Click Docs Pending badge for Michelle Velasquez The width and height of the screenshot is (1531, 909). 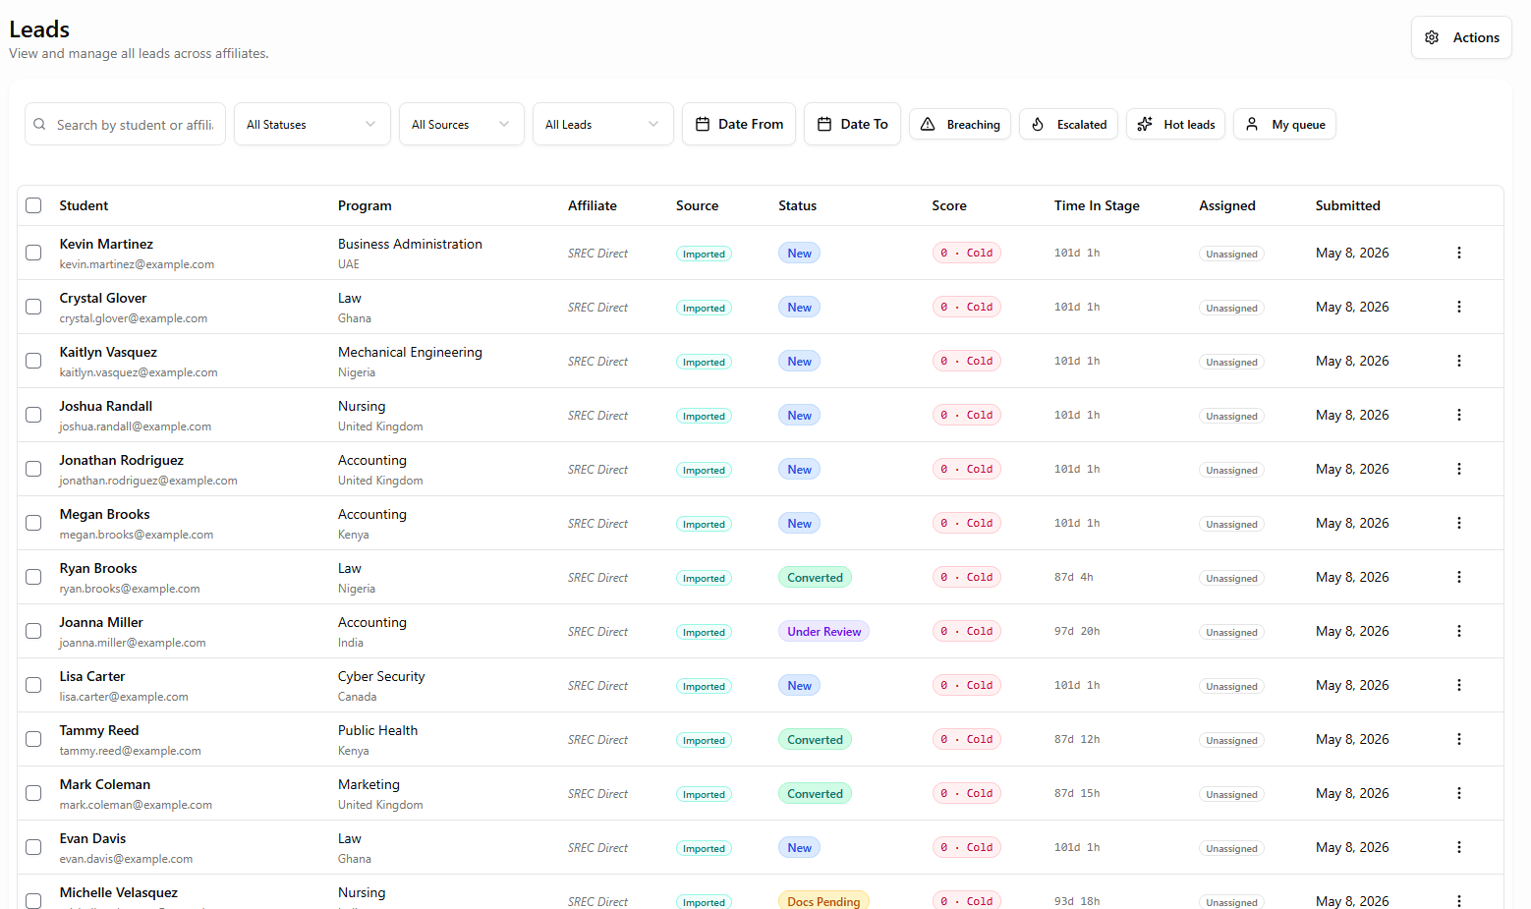pyautogui.click(x=823, y=900)
